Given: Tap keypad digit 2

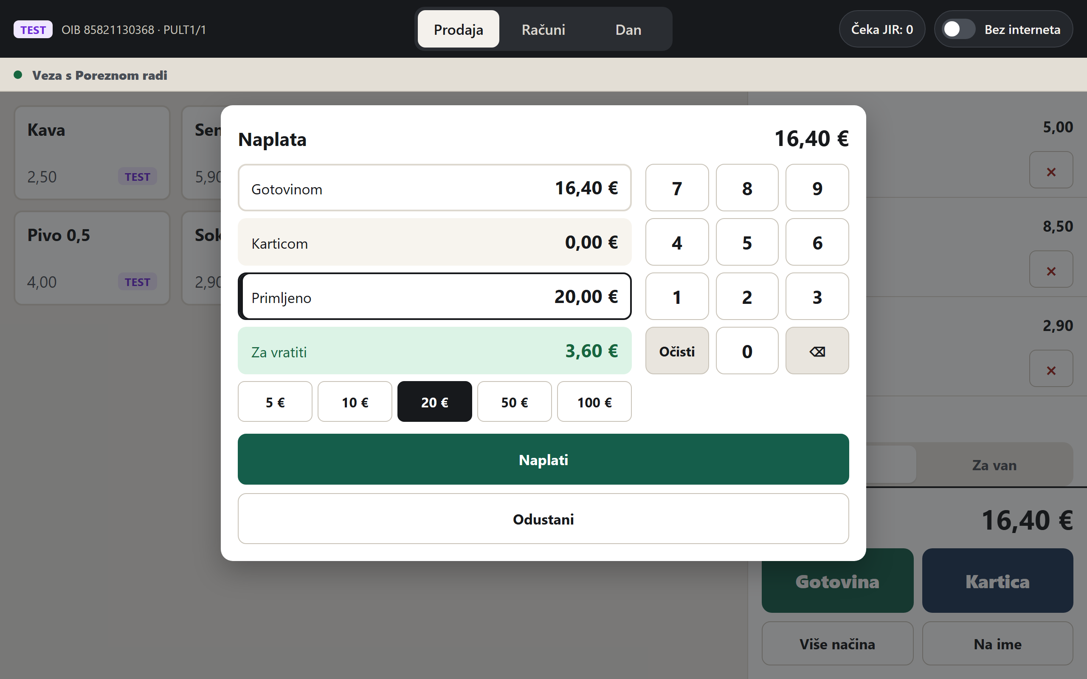Looking at the screenshot, I should (x=747, y=296).
